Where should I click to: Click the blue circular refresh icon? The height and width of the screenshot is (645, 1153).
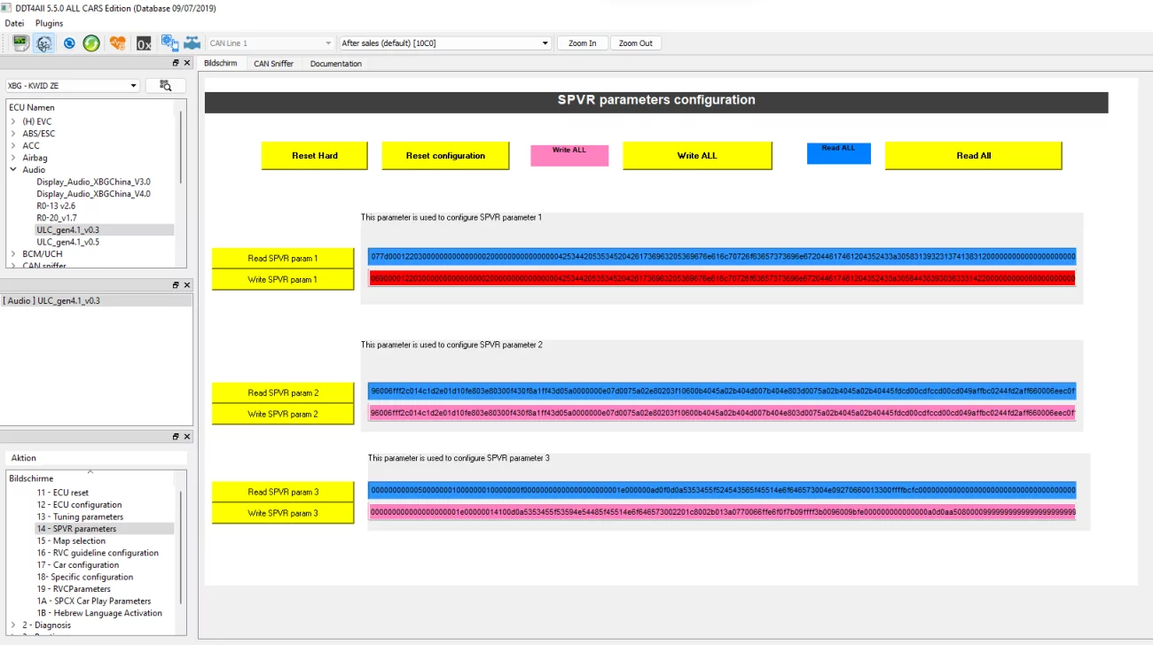pos(69,43)
